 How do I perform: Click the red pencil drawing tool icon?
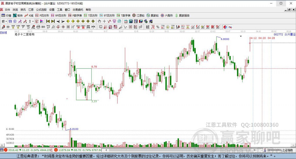click(x=3, y=27)
